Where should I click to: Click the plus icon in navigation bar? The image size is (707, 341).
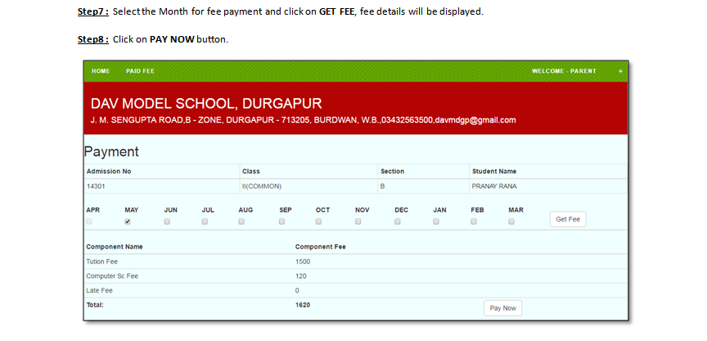(620, 71)
